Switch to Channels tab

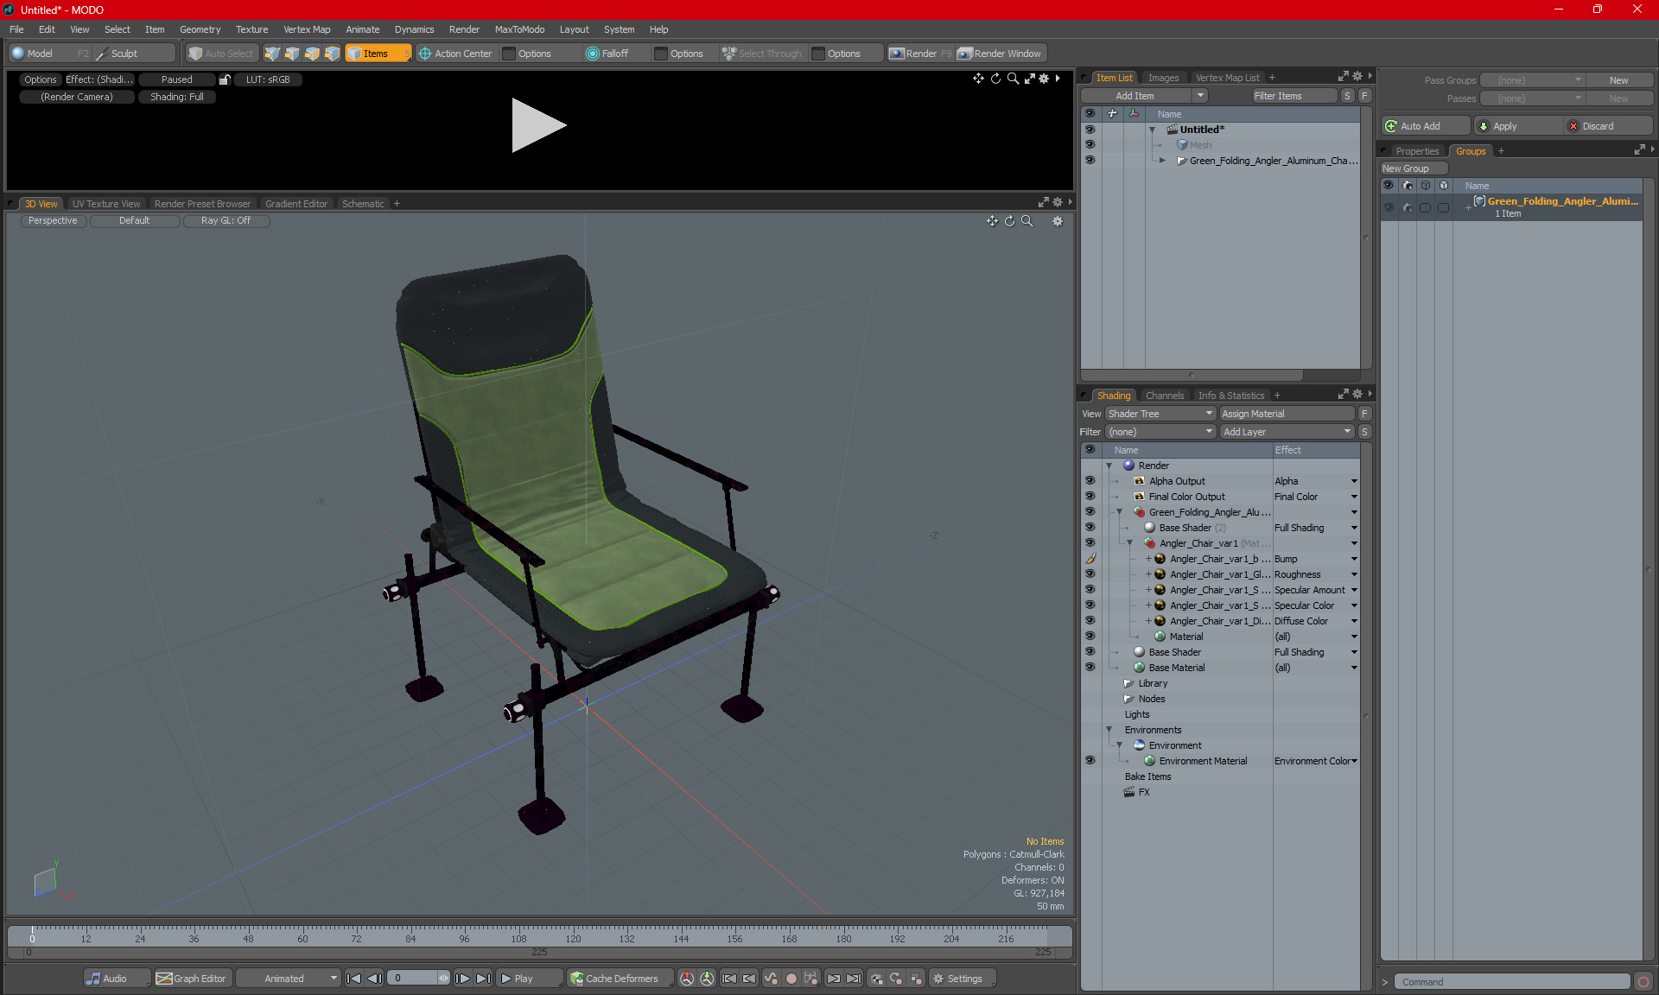coord(1164,396)
